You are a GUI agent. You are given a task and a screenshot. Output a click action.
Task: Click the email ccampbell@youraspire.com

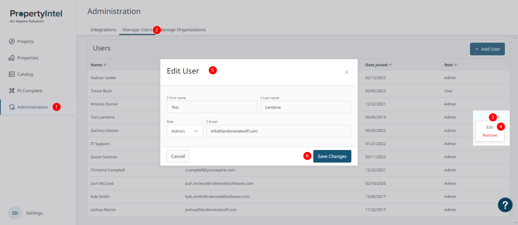pyautogui.click(x=210, y=170)
